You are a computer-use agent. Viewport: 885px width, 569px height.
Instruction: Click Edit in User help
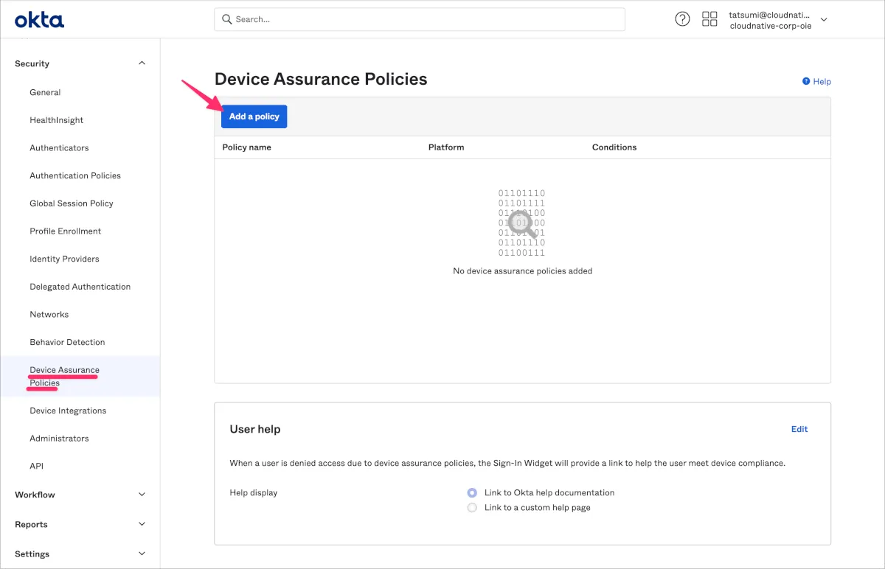click(x=799, y=429)
